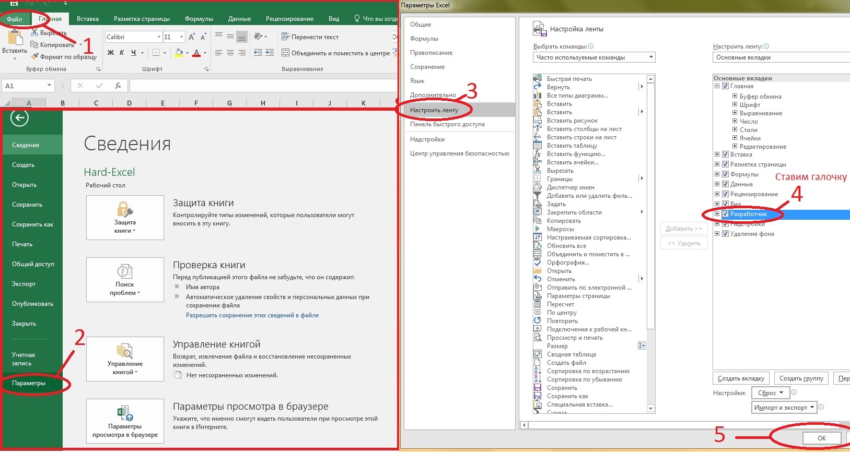Screen dimensions: 850x453
Task: Select Панель быстрого доступа category
Action: point(460,124)
